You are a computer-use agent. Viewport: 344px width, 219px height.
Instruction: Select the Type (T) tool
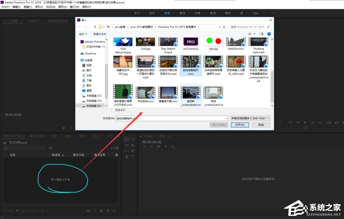pos(133,156)
